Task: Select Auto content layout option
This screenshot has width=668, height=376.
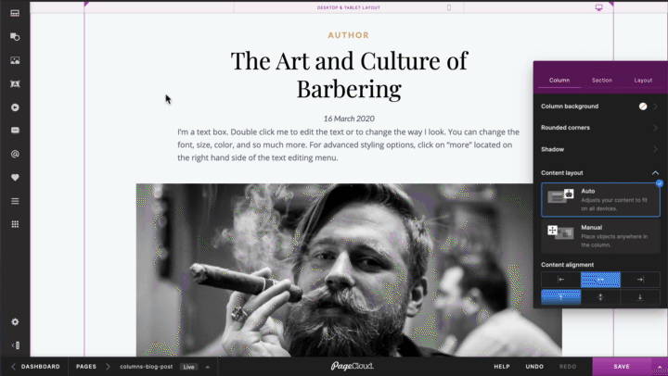Action: (x=600, y=200)
